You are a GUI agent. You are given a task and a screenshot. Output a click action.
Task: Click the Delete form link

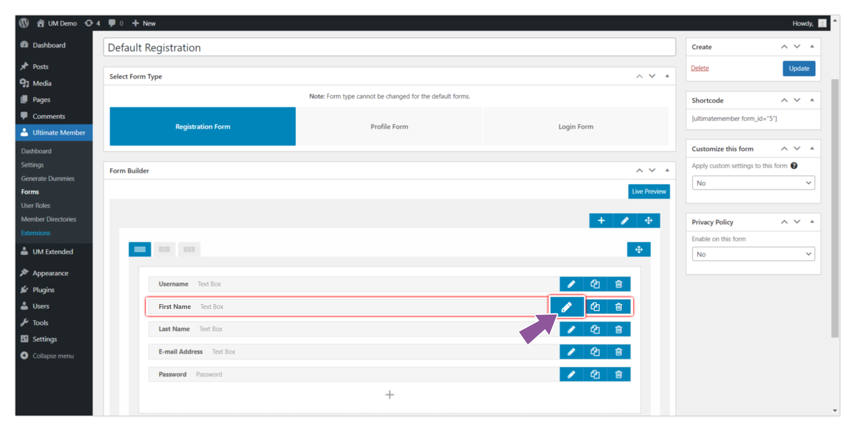[700, 68]
